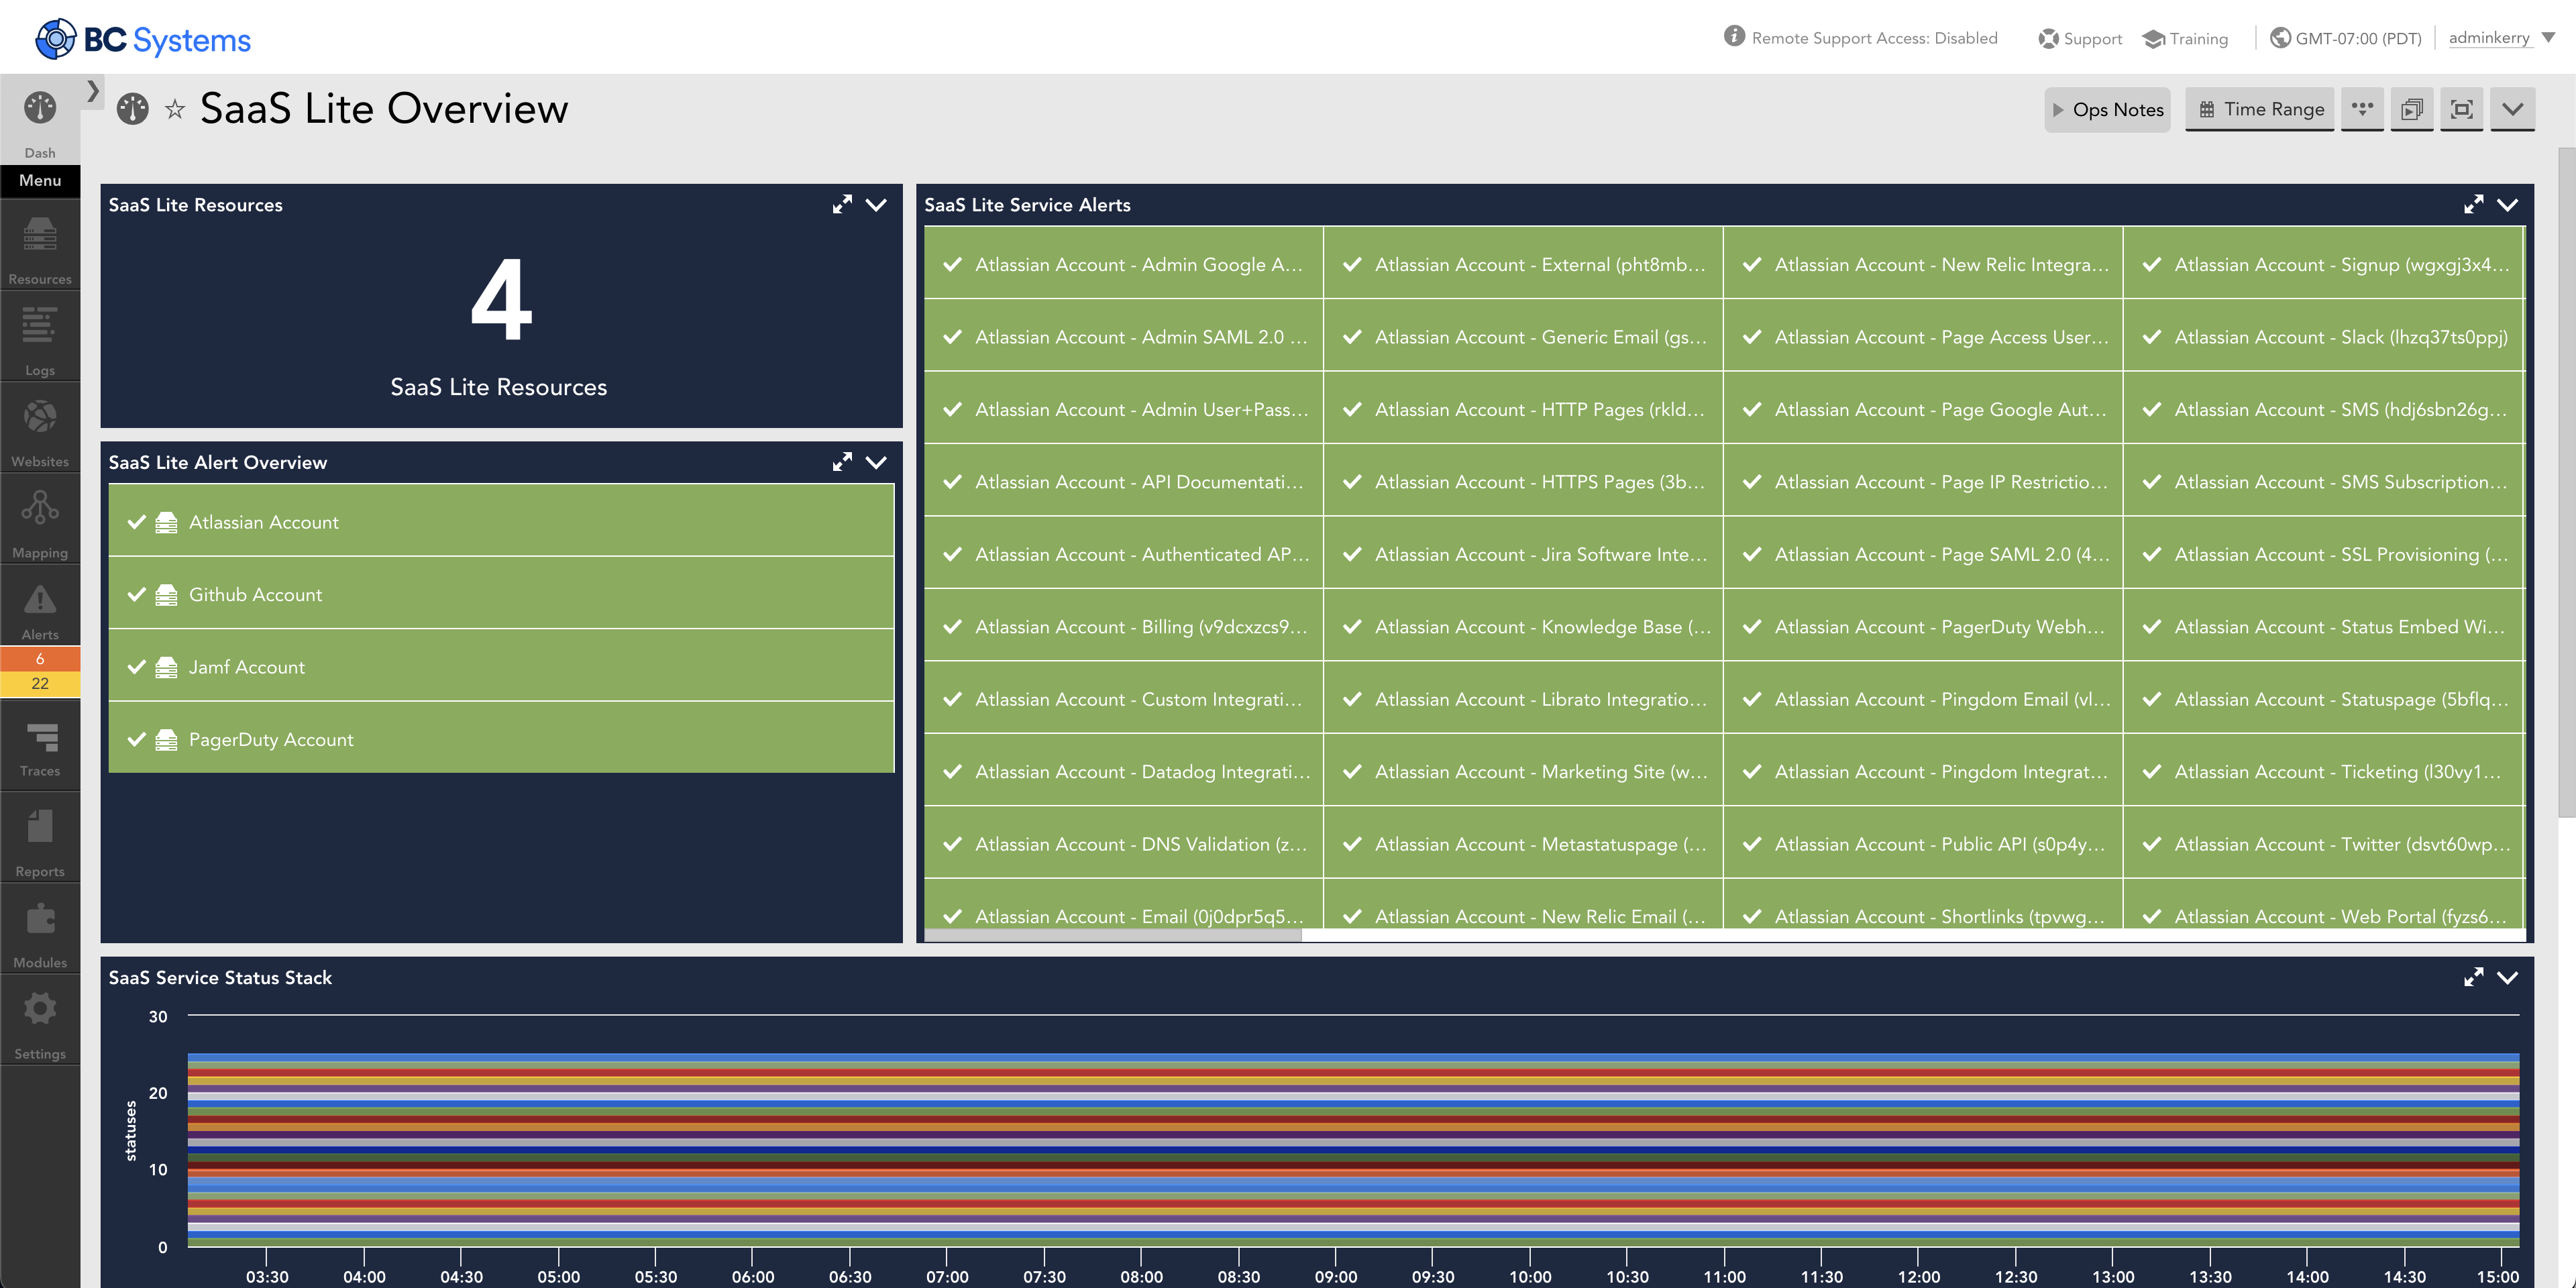Open the three-dots manage dashboard button

pyautogui.click(x=2362, y=109)
